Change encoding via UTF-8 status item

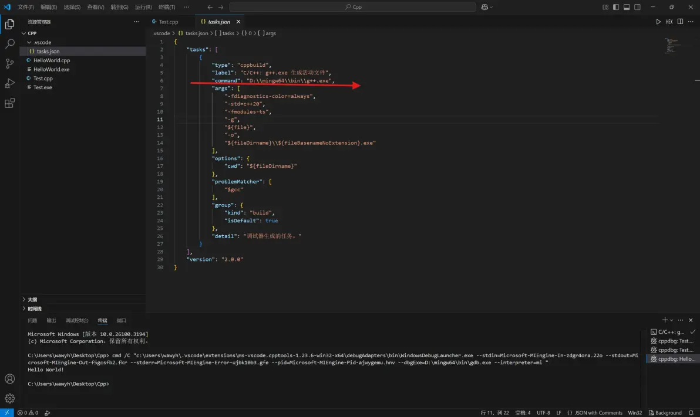point(543,412)
